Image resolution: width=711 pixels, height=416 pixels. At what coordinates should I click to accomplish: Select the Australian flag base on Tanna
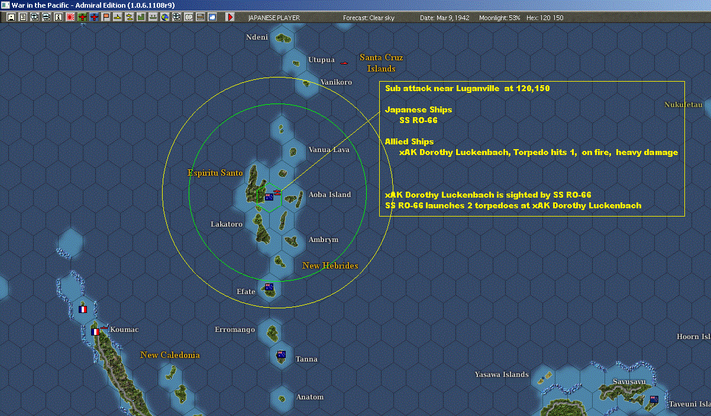point(281,355)
